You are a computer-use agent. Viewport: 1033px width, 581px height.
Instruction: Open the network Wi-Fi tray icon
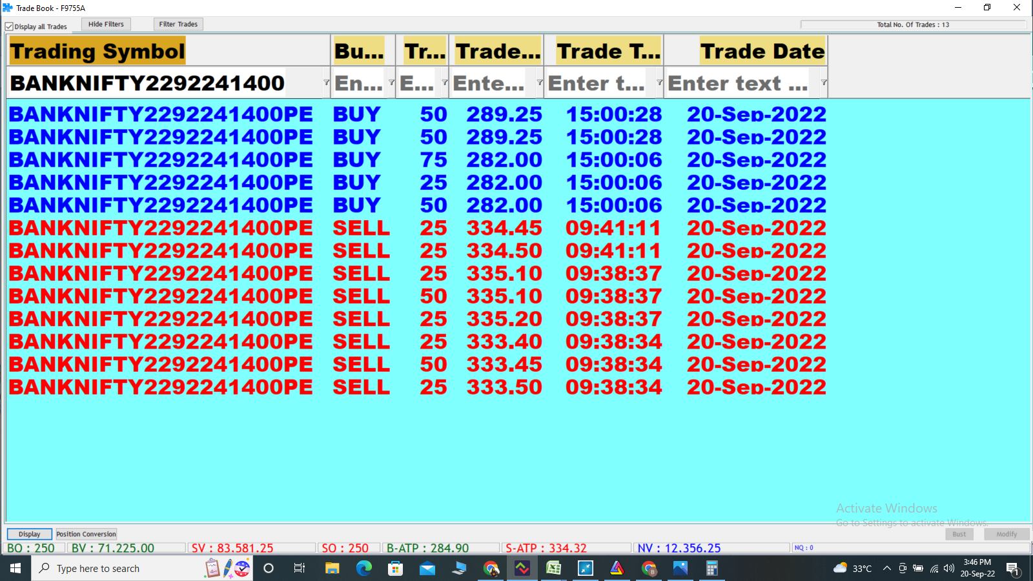coord(934,568)
